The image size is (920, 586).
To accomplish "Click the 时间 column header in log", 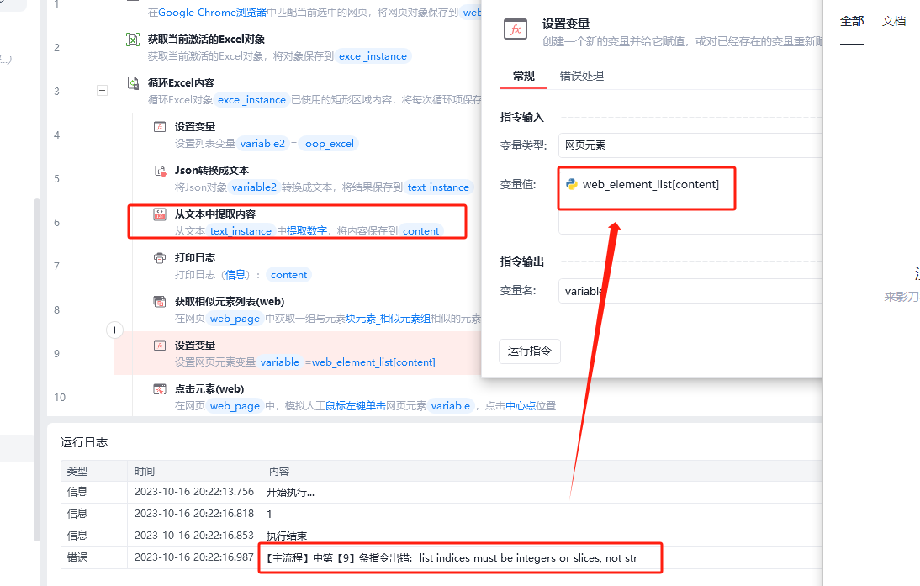I will (144, 471).
